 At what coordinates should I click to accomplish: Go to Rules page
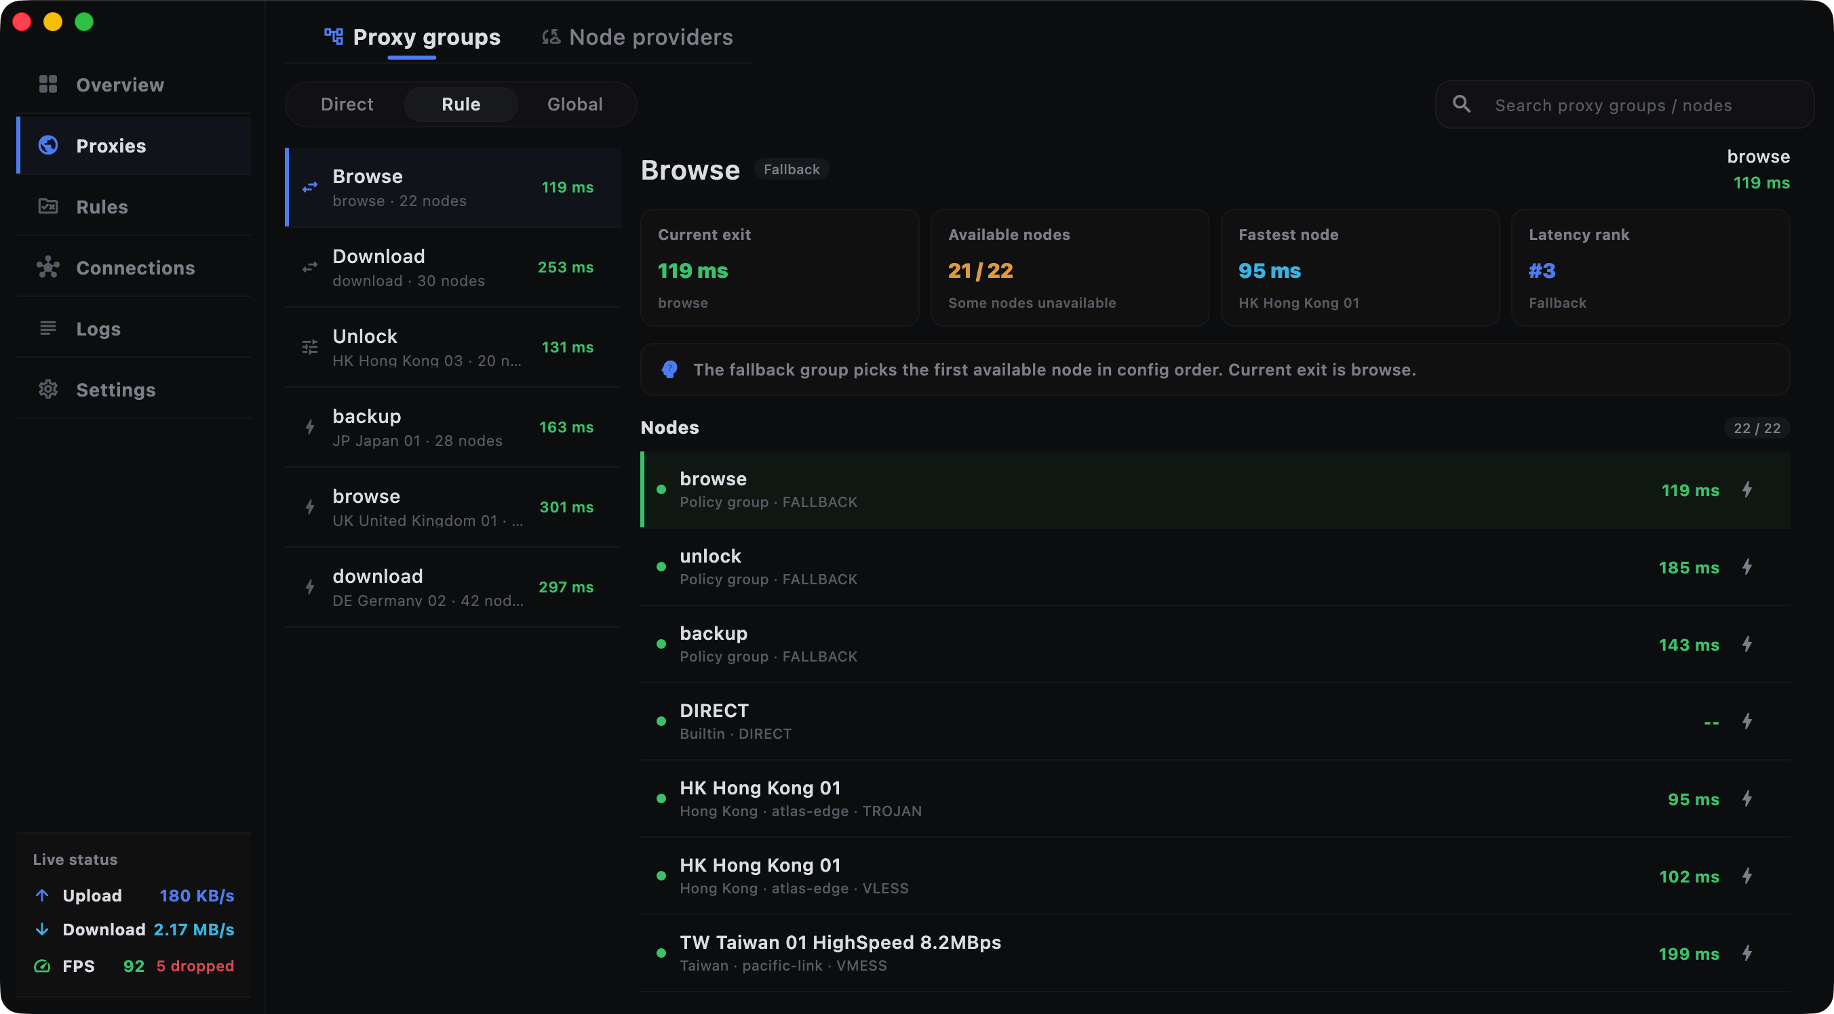pyautogui.click(x=133, y=206)
